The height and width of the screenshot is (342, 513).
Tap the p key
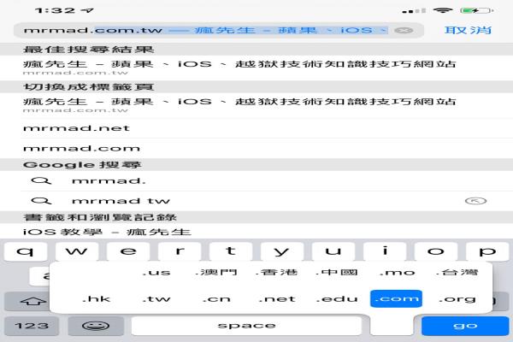pyautogui.click(x=487, y=251)
